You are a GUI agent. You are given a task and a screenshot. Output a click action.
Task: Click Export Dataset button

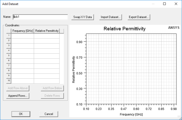[x=139, y=17]
